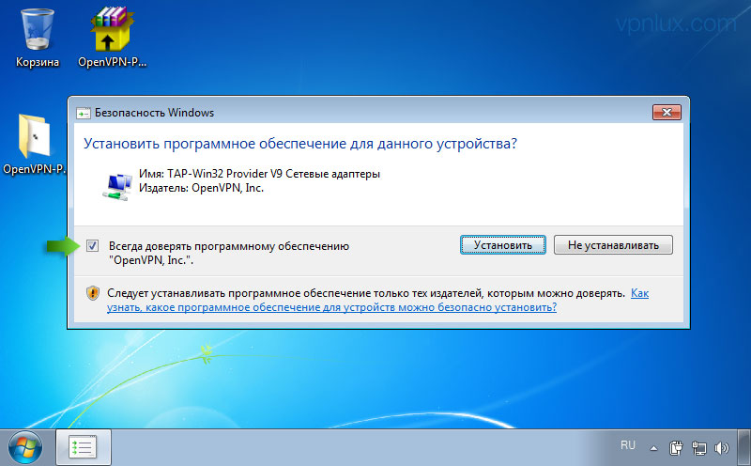Show hidden tray icons arrow
Viewport: 751px width, 466px height.
click(653, 449)
